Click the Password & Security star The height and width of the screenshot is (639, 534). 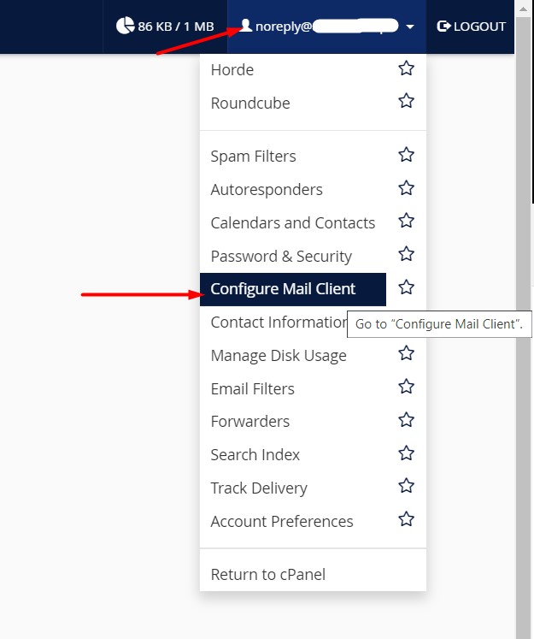click(x=406, y=255)
